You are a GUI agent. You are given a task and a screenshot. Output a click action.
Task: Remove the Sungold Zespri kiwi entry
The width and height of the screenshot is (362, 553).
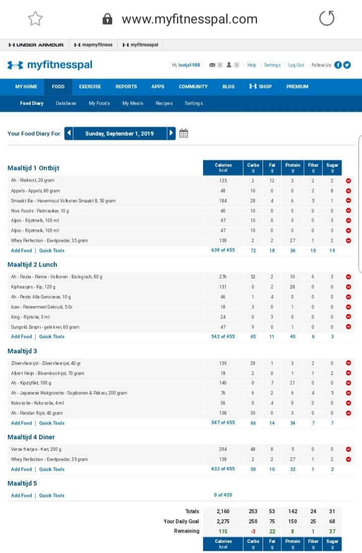(348, 327)
